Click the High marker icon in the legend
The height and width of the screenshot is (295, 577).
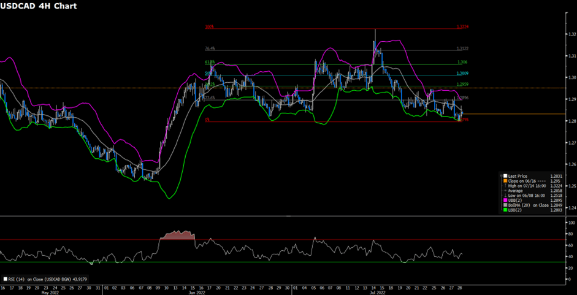coord(504,185)
